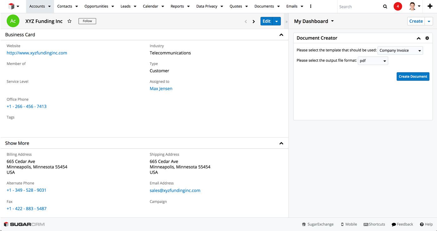This screenshot has width=437, height=231.
Task: Click the Create Document button
Action: (413, 77)
